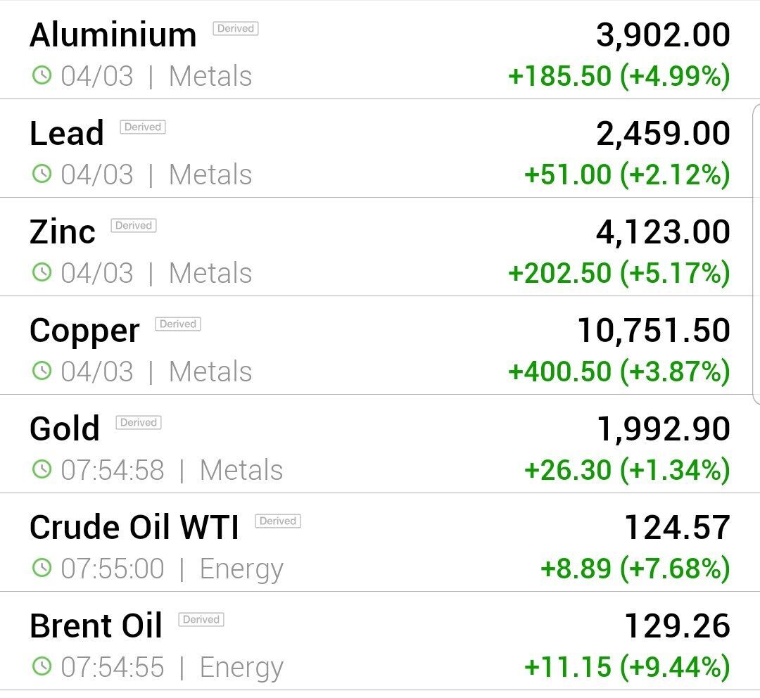760x698 pixels.
Task: Click the clock icon under Lead
Action: pyautogui.click(x=42, y=174)
